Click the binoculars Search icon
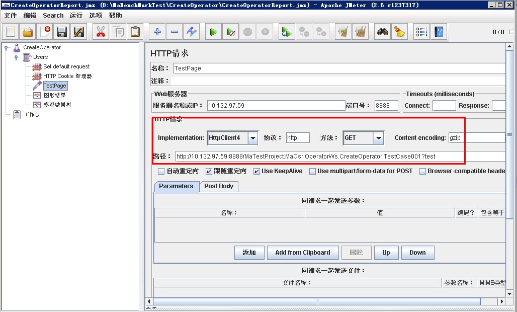Screen dimensions: 517x312 (383, 32)
